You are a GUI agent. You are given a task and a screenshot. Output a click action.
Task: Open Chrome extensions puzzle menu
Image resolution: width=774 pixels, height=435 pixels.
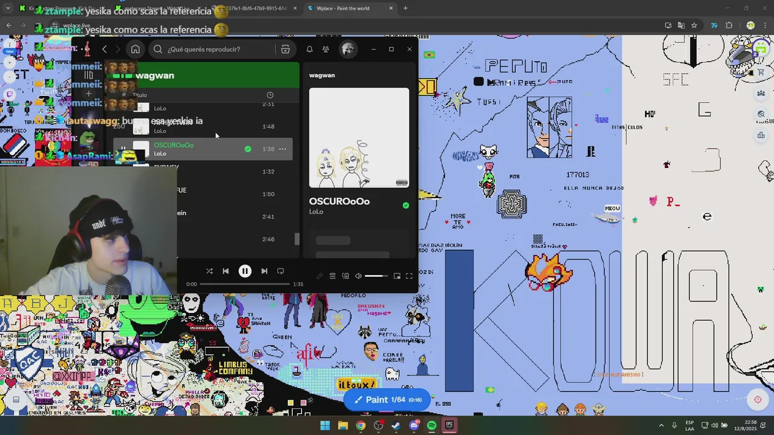pyautogui.click(x=729, y=25)
